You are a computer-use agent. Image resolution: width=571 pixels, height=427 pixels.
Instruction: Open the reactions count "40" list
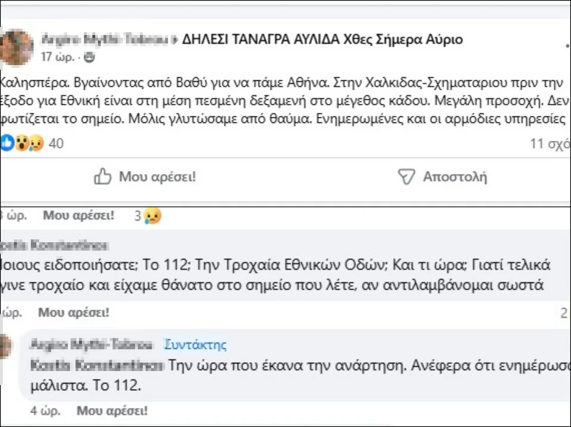pyautogui.click(x=56, y=143)
